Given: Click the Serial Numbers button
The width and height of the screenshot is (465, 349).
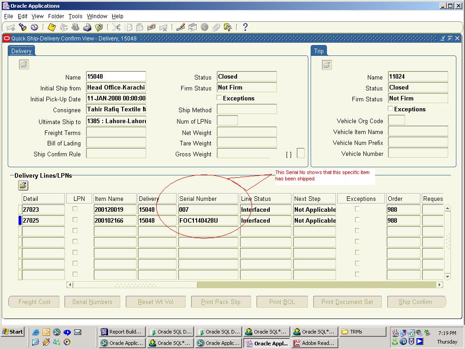Looking at the screenshot, I should pos(92,302).
